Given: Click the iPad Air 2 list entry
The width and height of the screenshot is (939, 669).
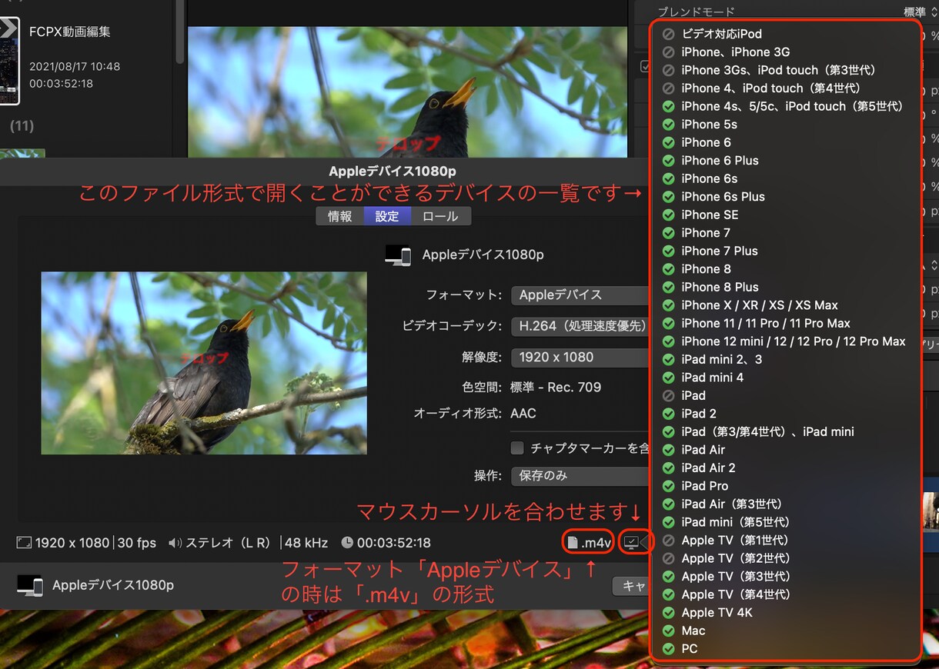Looking at the screenshot, I should (709, 468).
